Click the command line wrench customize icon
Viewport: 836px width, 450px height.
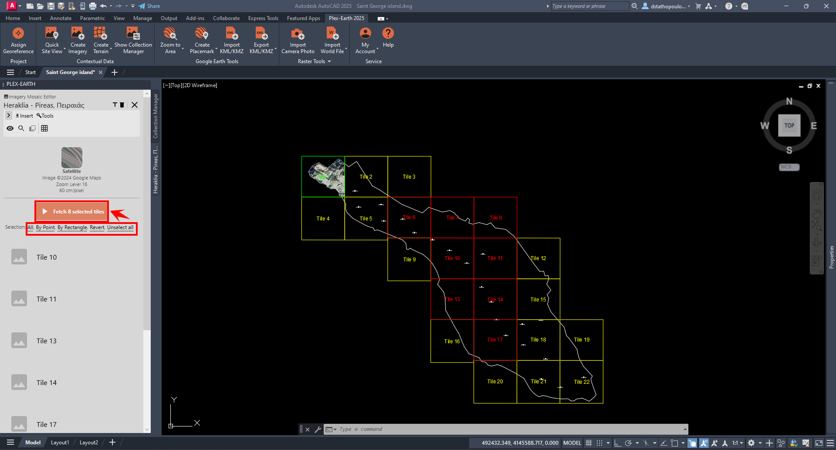318,430
